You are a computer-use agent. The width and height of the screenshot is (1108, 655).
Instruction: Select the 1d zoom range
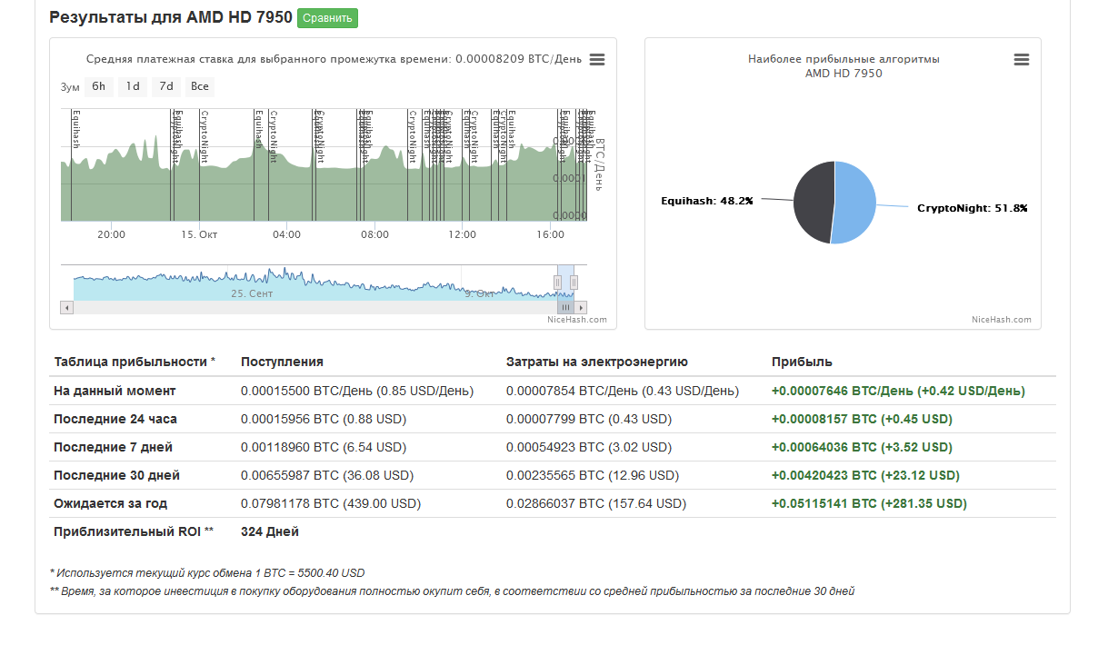click(x=133, y=87)
